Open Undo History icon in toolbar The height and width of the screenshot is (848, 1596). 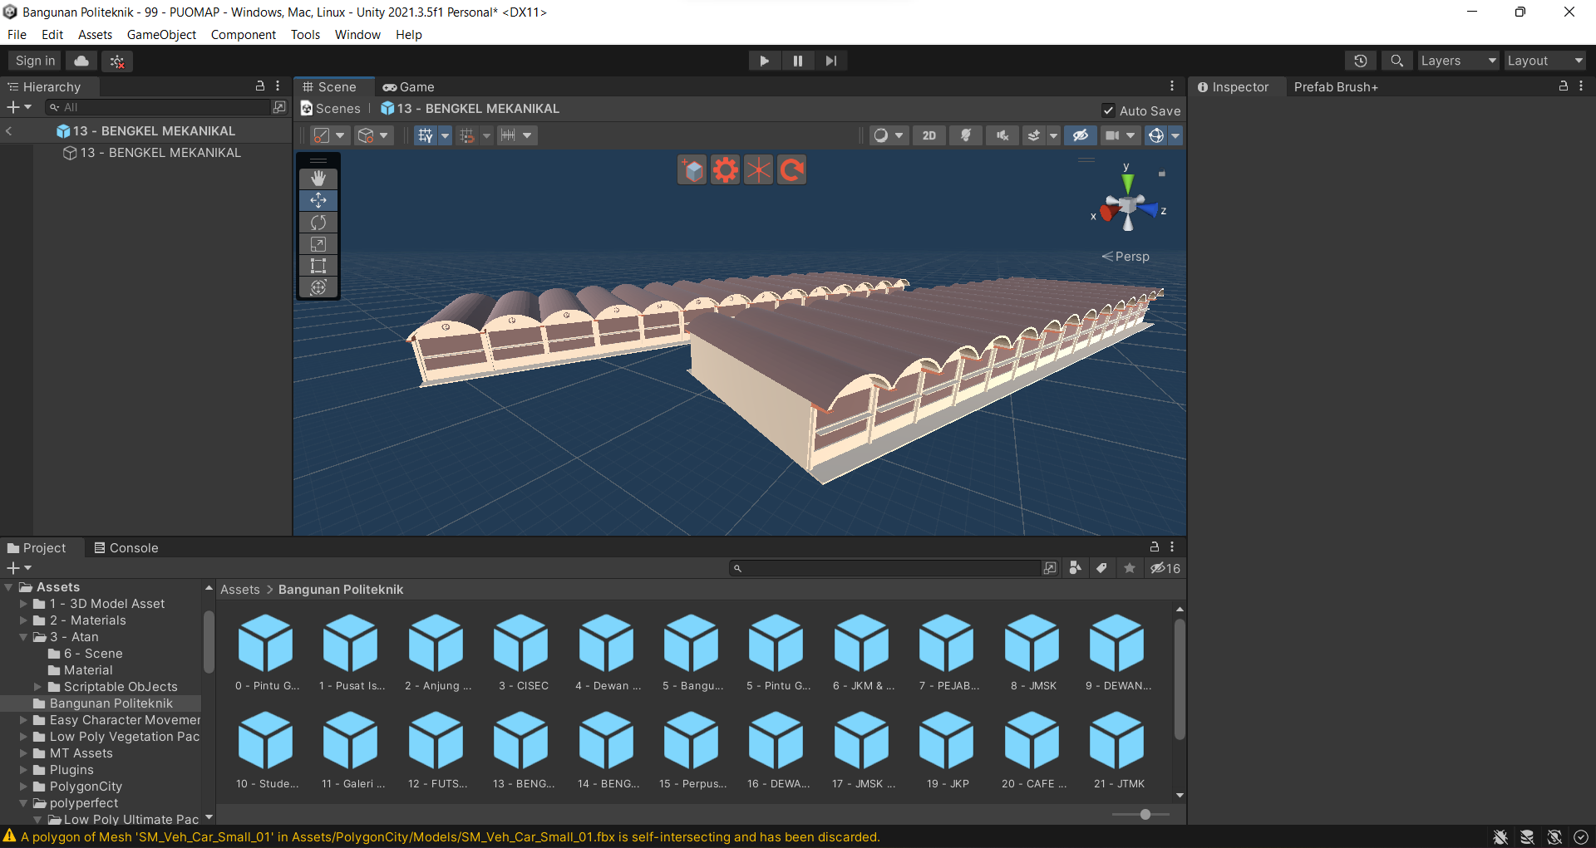coord(1360,61)
